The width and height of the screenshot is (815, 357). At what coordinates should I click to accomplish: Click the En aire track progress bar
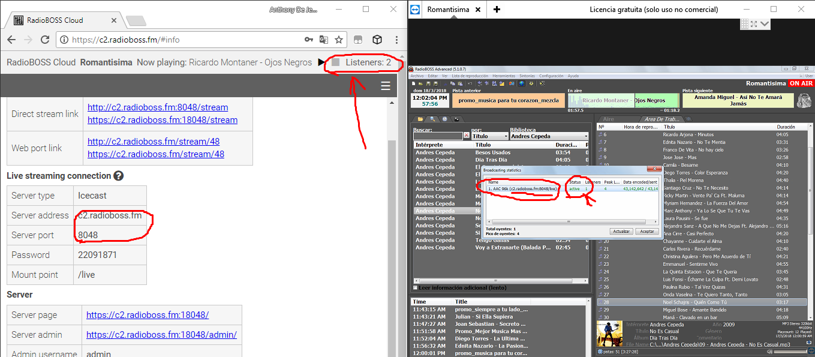point(624,101)
